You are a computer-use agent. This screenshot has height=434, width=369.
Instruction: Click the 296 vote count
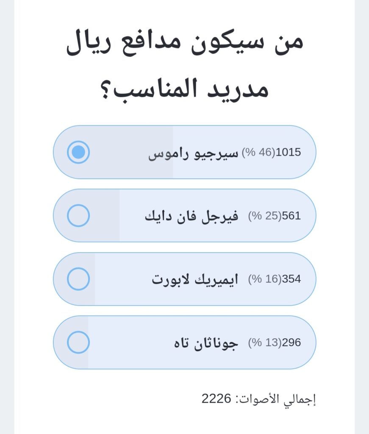coord(291,343)
